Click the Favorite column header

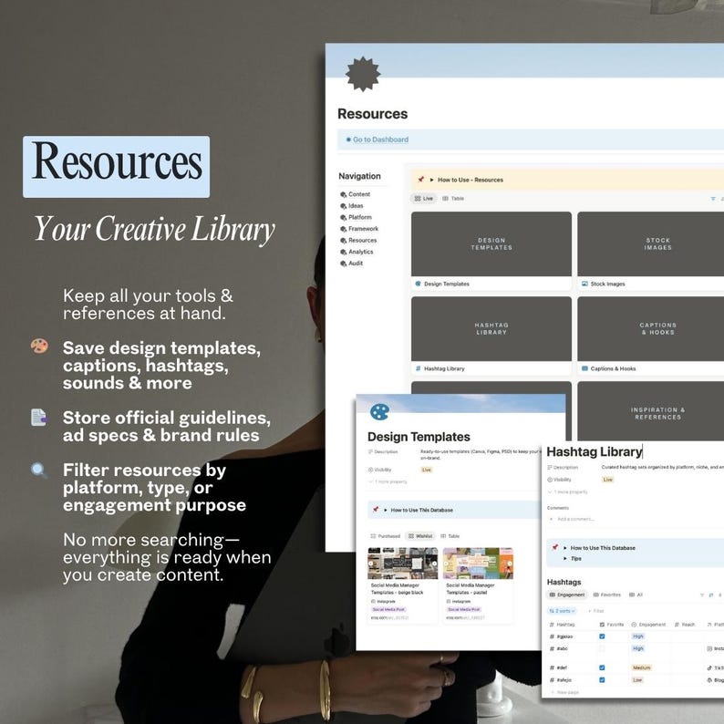click(611, 625)
